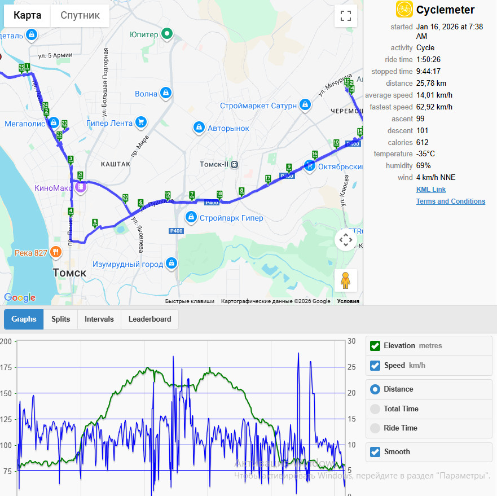Image resolution: width=497 pixels, height=496 pixels.
Task: Select the Distance radio button
Action: coord(375,389)
